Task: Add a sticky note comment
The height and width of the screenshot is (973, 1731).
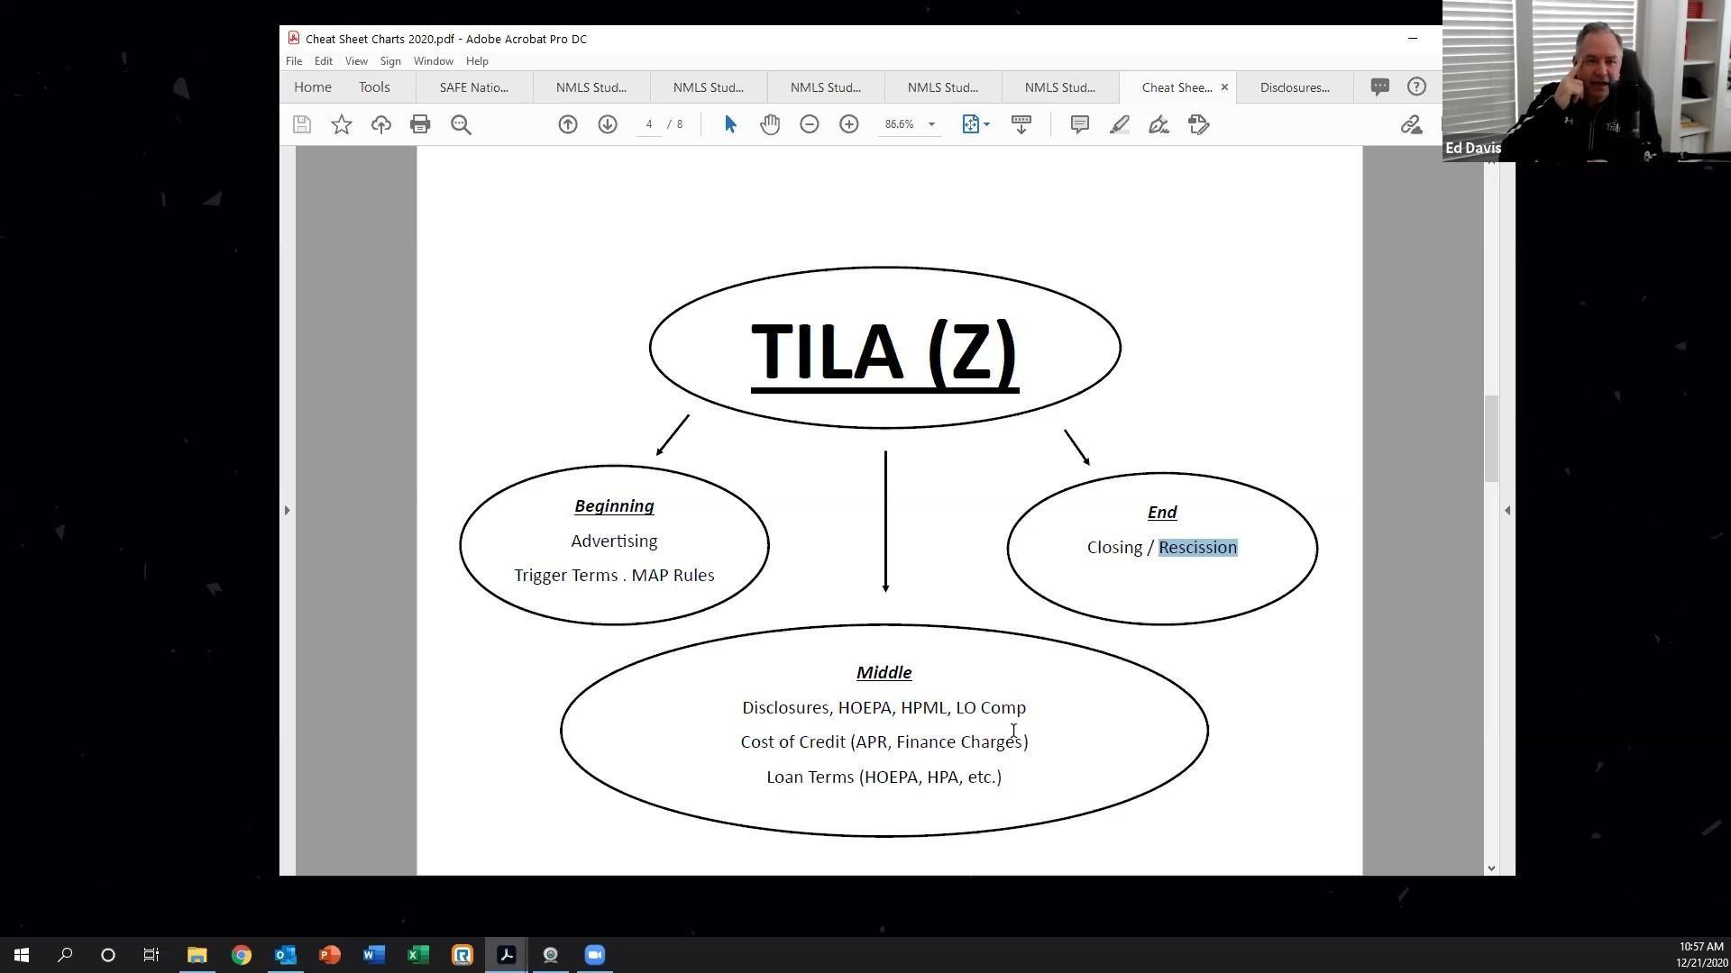Action: coord(1079,124)
